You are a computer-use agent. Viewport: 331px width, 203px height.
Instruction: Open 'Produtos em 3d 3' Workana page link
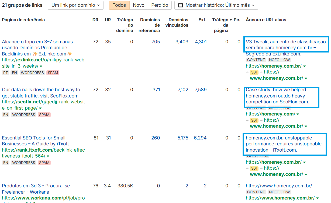(36, 189)
